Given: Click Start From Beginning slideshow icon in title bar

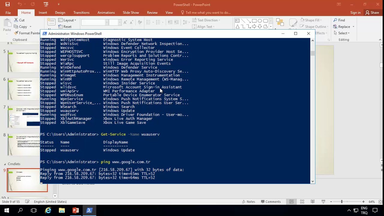Looking at the screenshot, I should (x=46, y=4).
